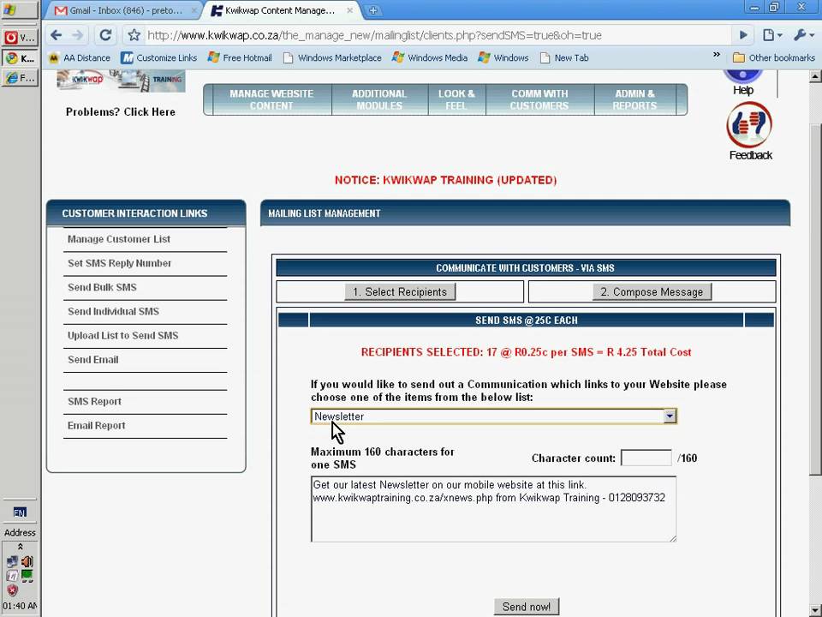Open Upload List to Send SMS link
Viewport: 822px width, 617px height.
click(x=123, y=336)
